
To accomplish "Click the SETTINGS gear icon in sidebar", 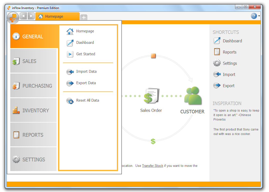I will click(x=16, y=159).
